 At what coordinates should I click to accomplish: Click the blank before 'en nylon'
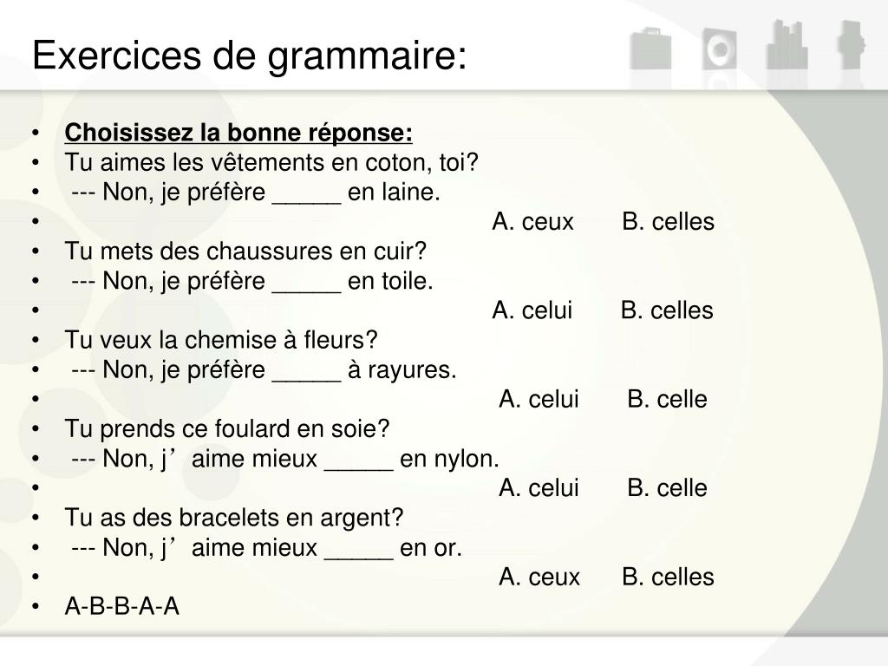359,462
